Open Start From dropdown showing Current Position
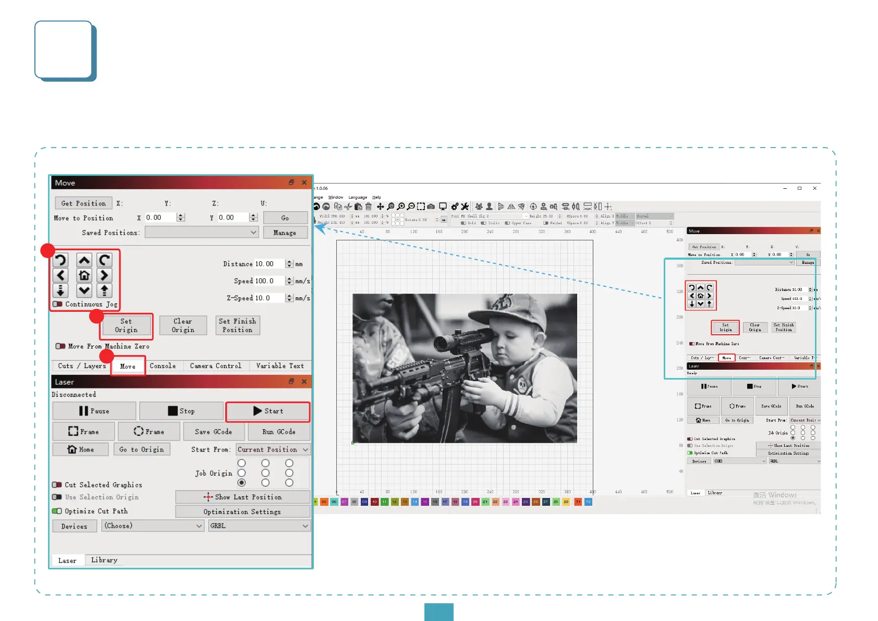This screenshot has height=621, width=878. (273, 449)
